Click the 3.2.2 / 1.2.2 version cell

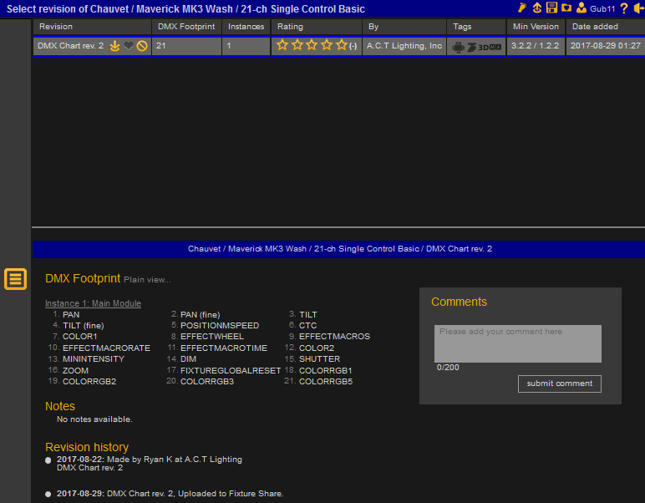click(x=536, y=46)
